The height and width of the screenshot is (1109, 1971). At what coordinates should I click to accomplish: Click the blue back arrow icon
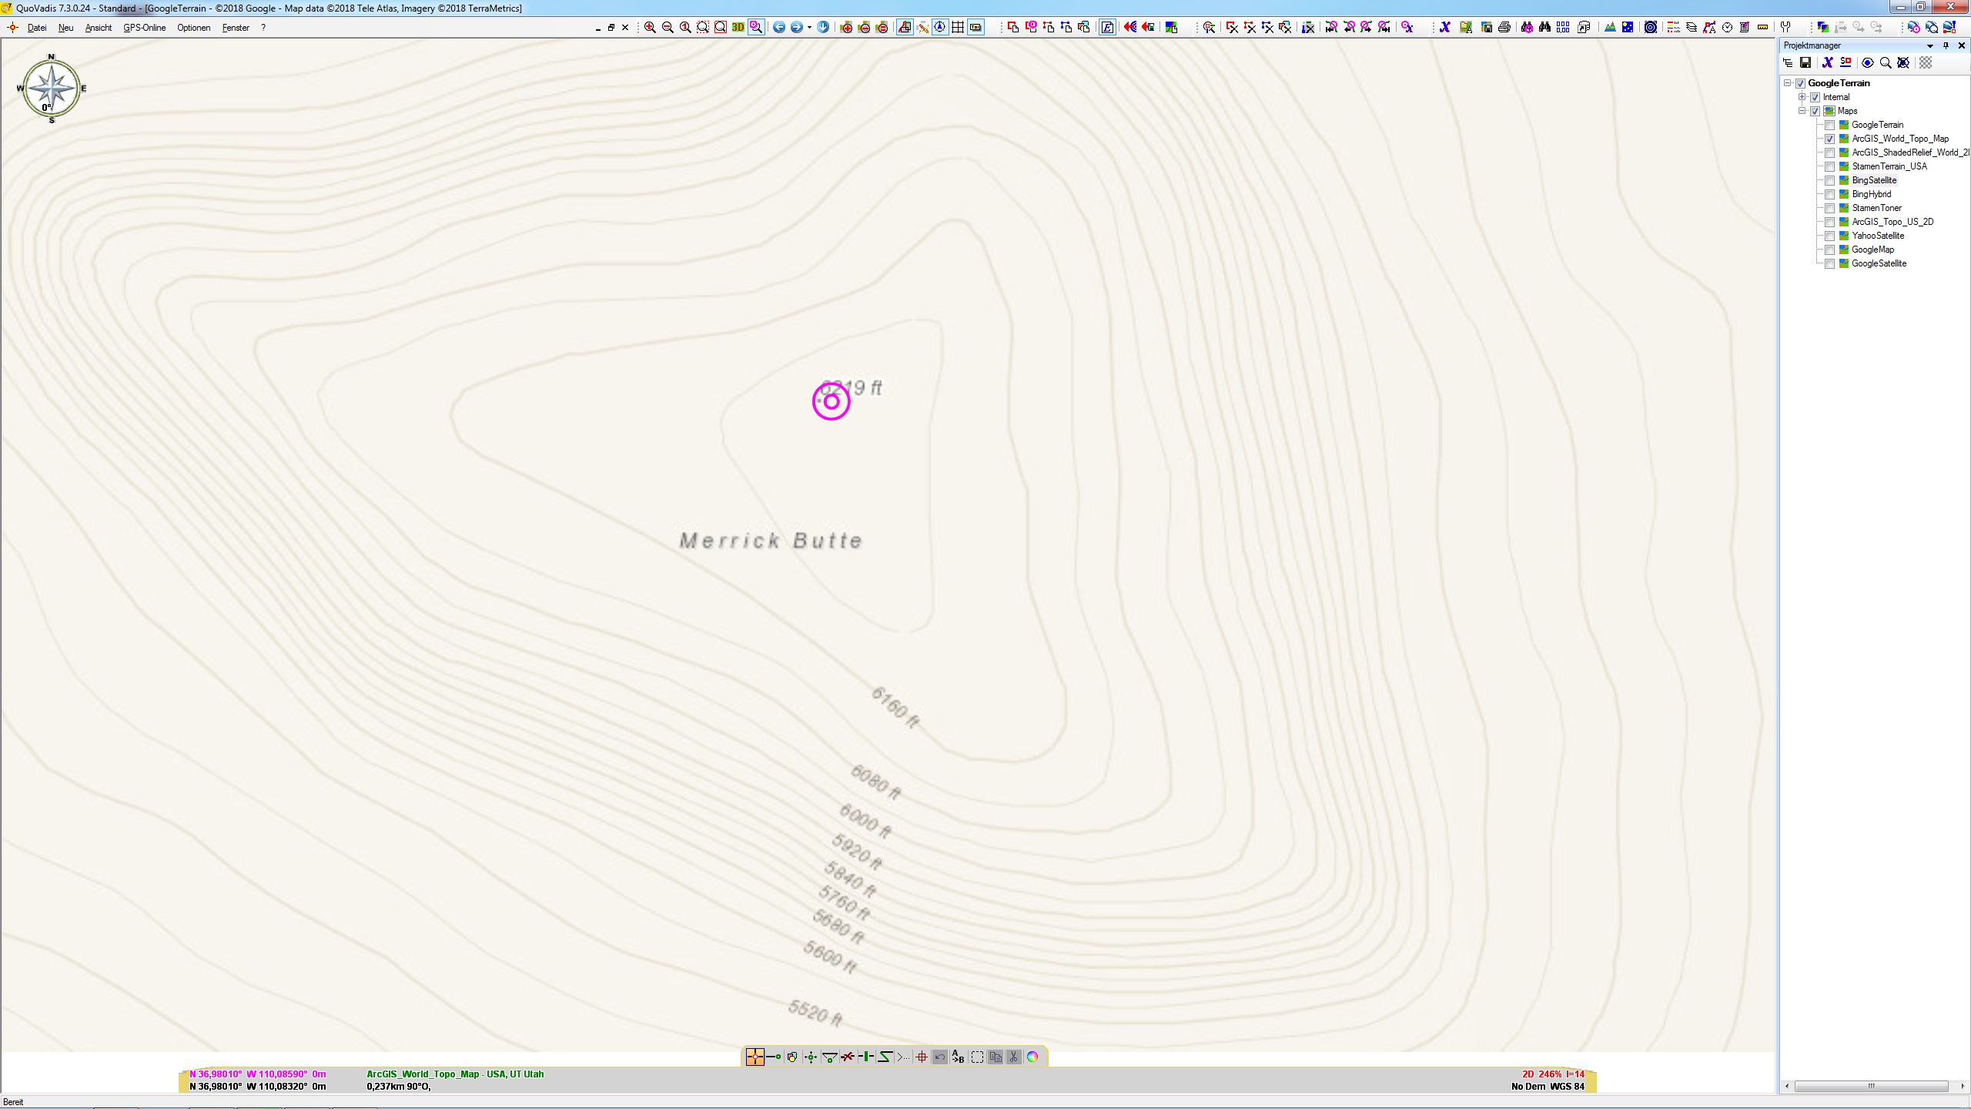click(779, 28)
